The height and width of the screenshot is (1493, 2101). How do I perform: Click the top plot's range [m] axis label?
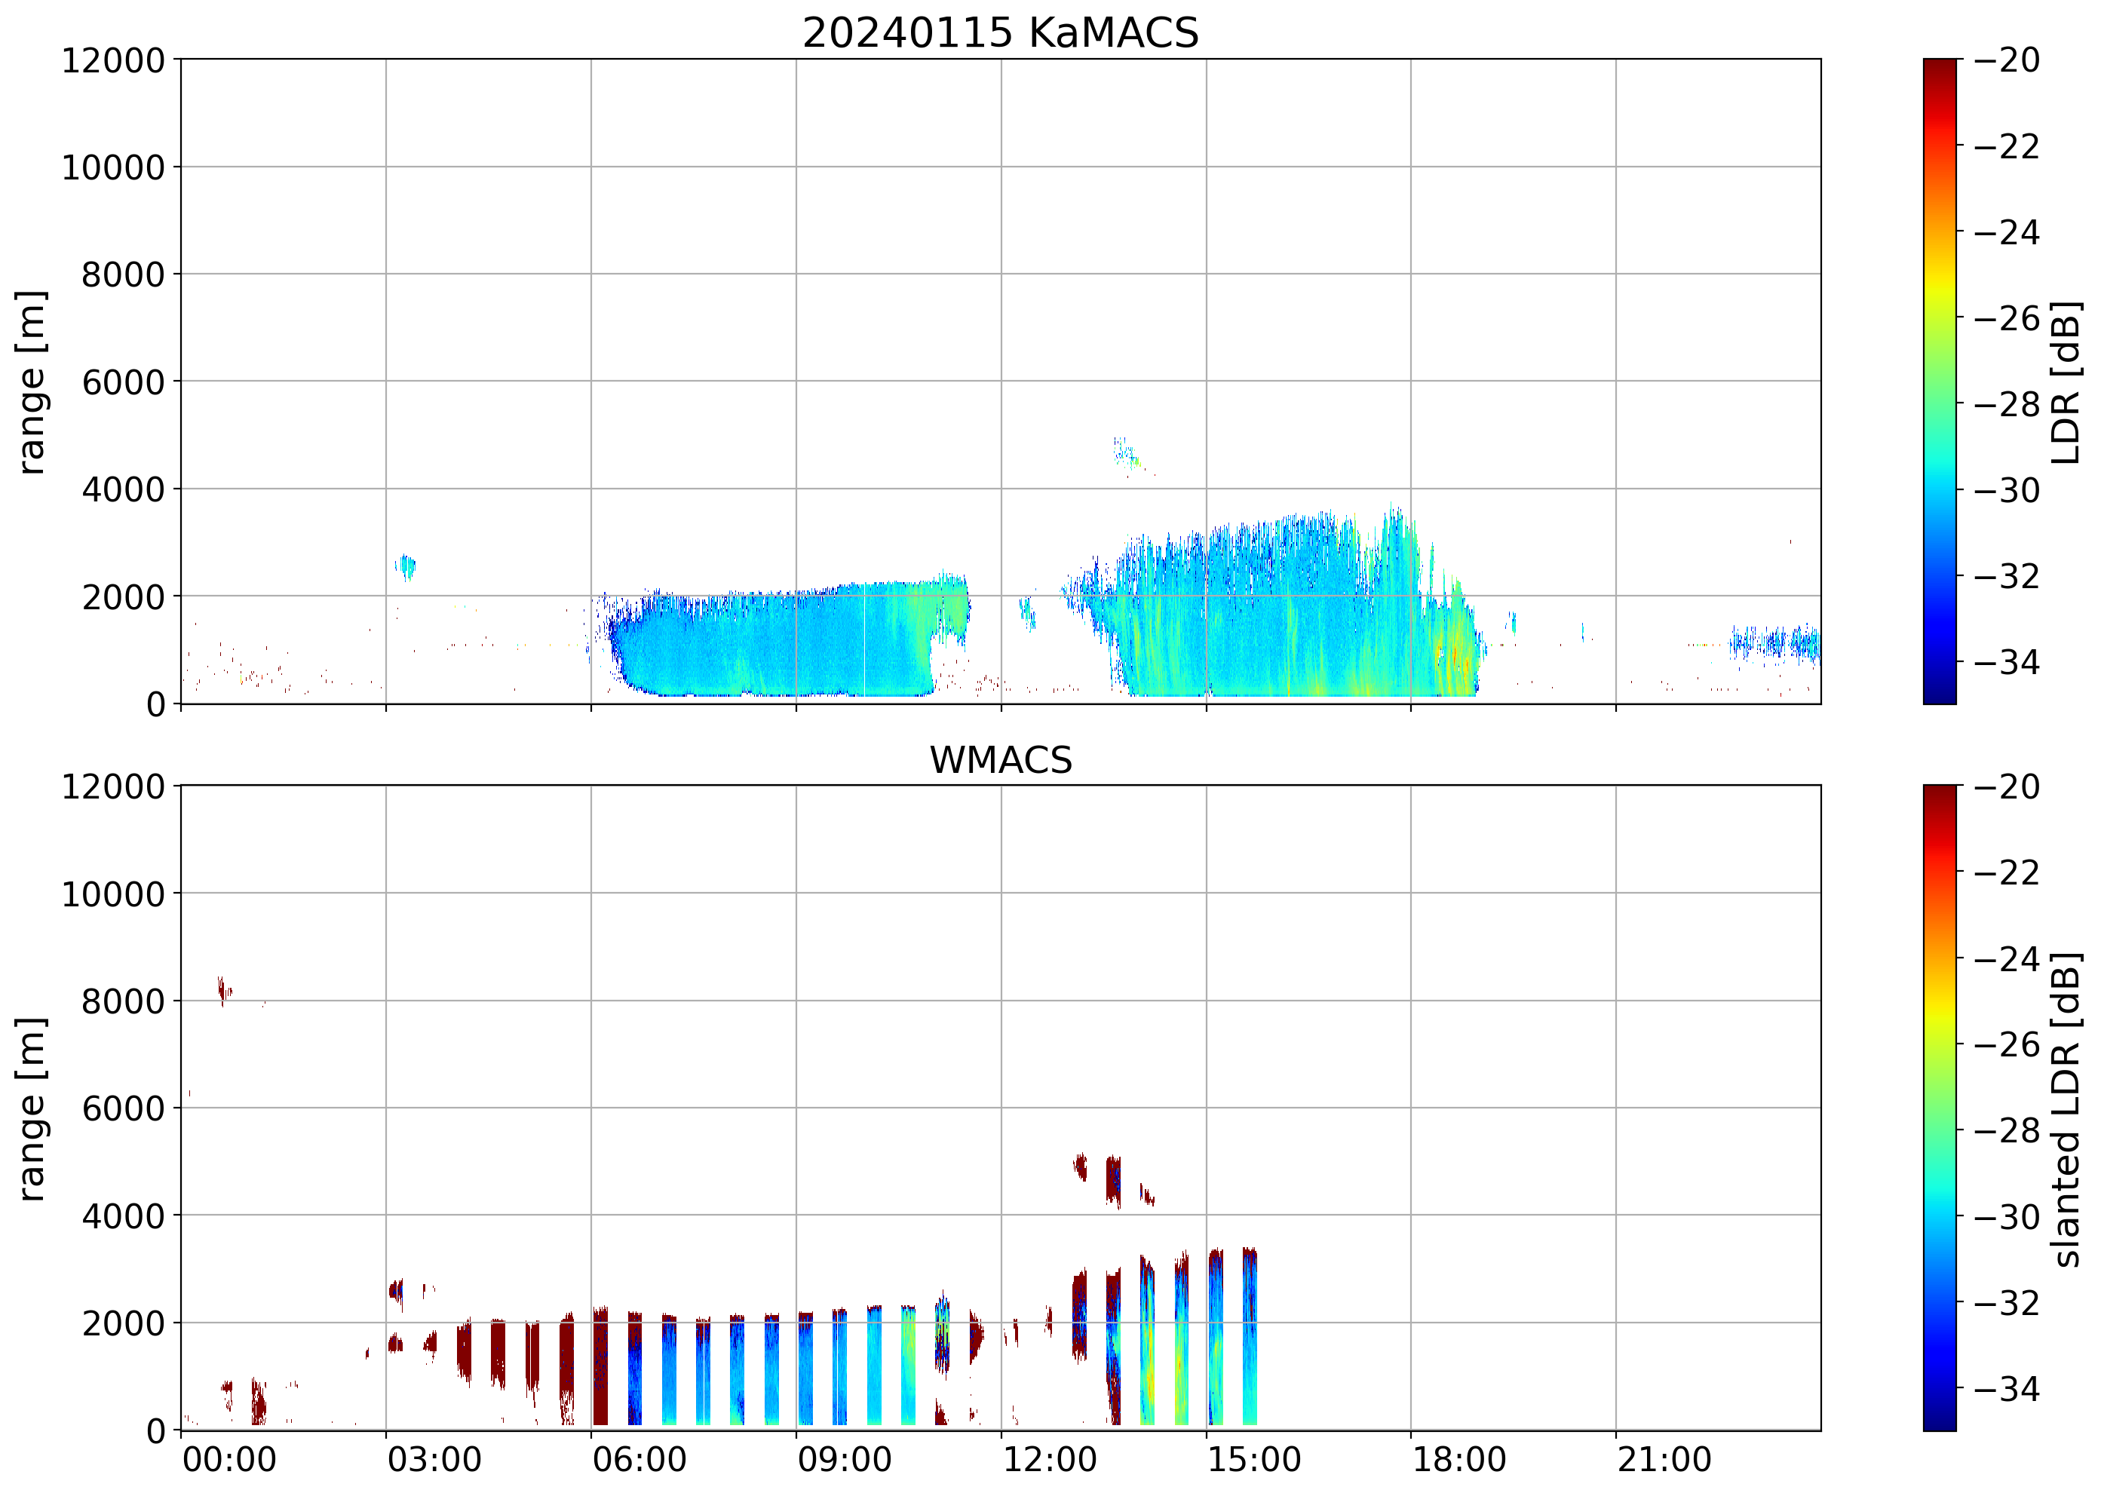(x=31, y=382)
